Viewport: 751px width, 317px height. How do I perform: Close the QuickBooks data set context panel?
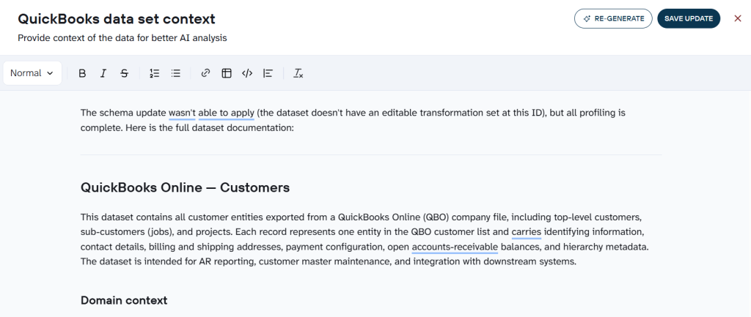click(x=738, y=18)
